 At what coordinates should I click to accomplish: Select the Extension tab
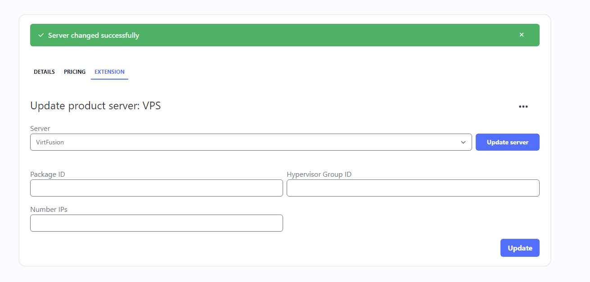pyautogui.click(x=109, y=72)
